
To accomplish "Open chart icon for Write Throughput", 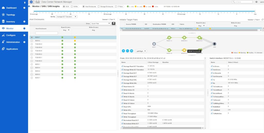I will pyautogui.click(x=122, y=117).
